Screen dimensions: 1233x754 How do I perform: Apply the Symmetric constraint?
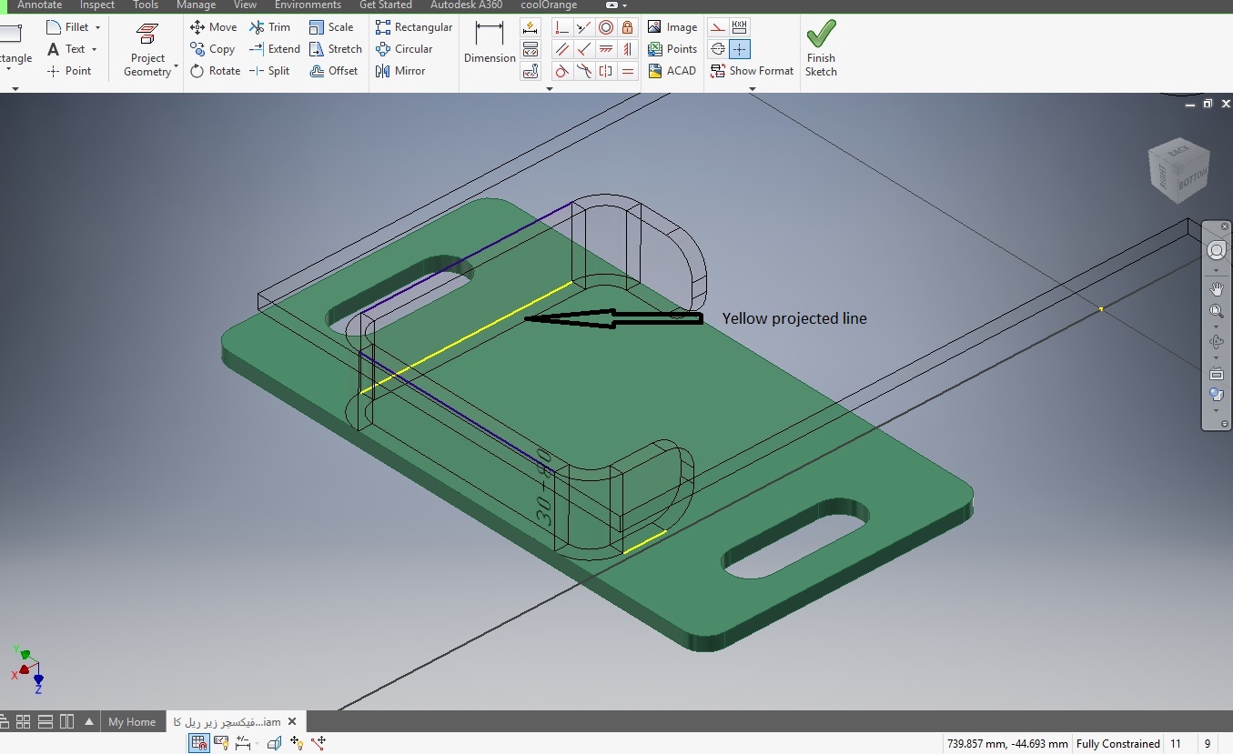pos(606,71)
